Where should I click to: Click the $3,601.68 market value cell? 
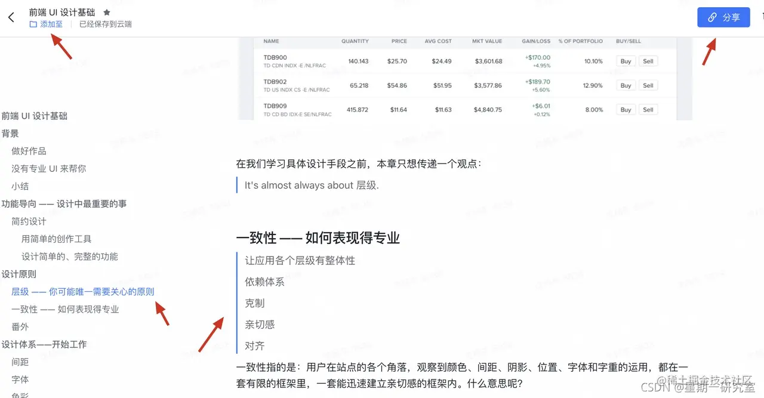[488, 61]
